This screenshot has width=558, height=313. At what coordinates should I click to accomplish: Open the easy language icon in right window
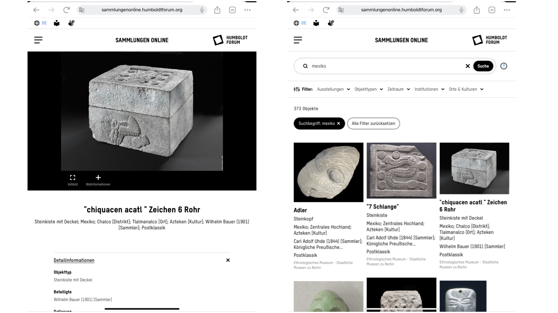tap(316, 23)
